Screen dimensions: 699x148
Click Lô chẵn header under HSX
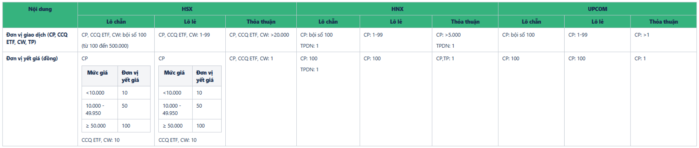[116, 22]
